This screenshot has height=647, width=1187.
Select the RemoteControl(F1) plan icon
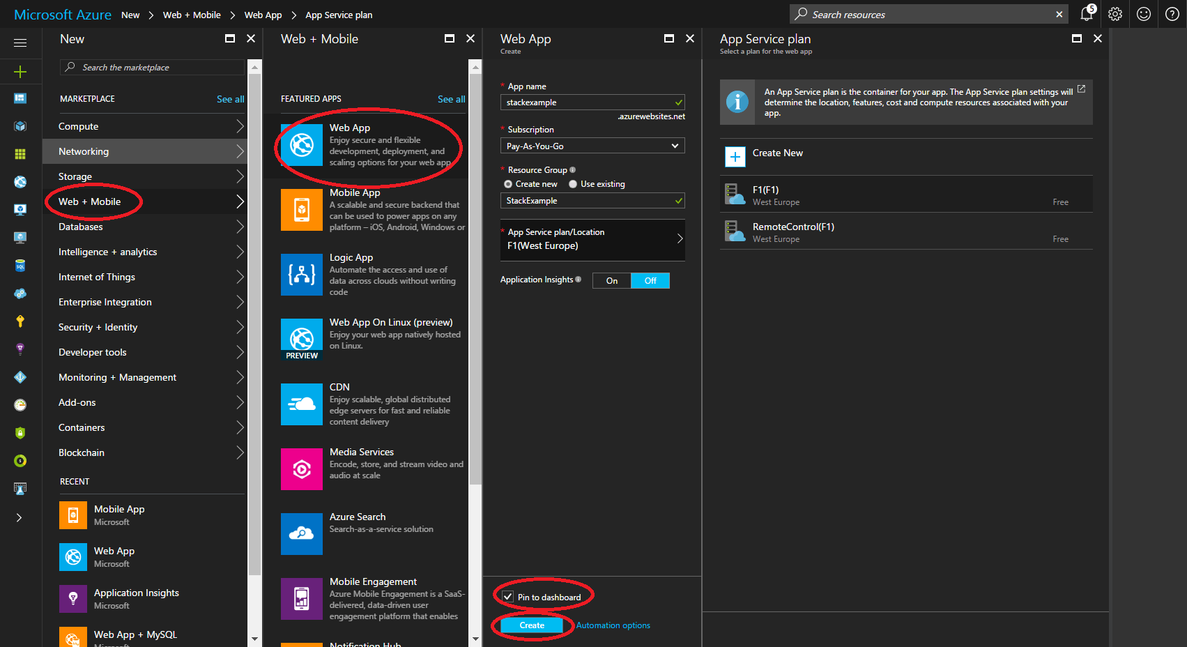pos(735,231)
